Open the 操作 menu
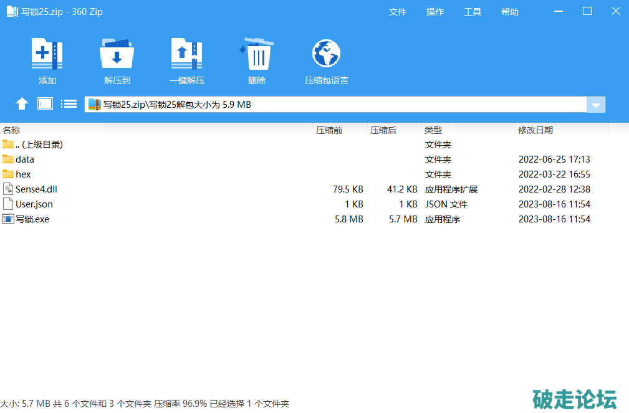 435,12
